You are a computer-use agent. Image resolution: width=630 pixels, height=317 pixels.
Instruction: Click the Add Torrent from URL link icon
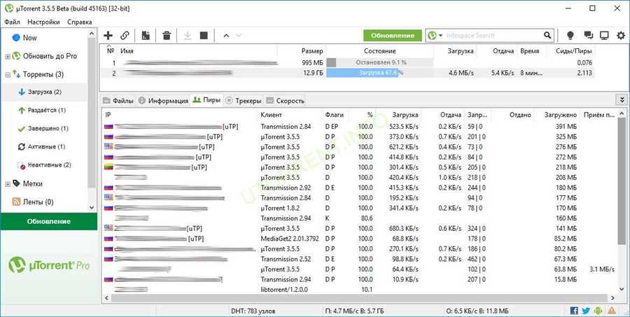tap(125, 35)
